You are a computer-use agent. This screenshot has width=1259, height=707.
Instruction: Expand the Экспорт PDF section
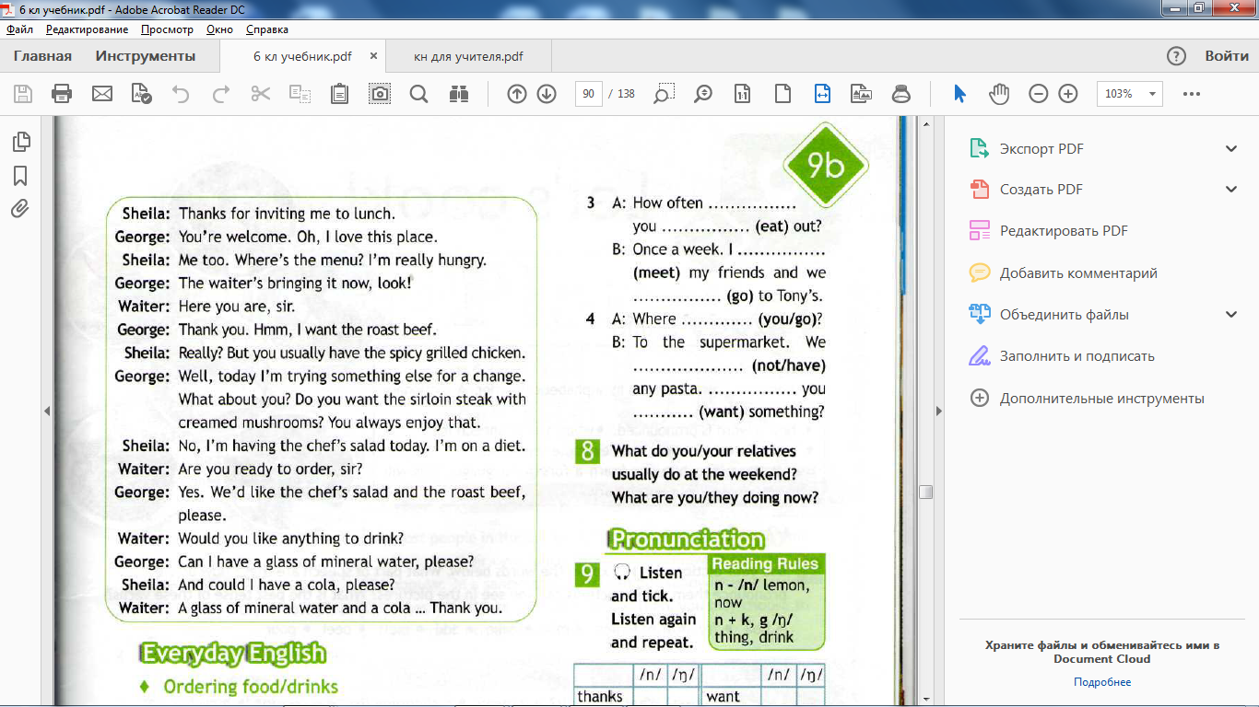pyautogui.click(x=1230, y=148)
